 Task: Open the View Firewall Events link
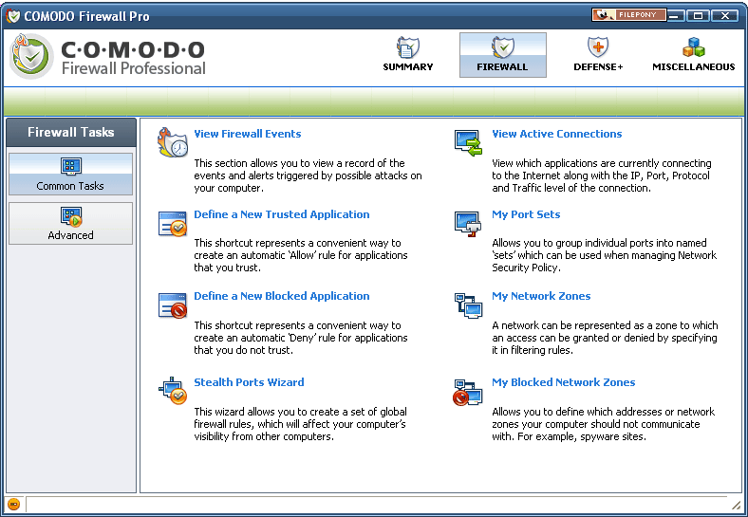coord(248,134)
